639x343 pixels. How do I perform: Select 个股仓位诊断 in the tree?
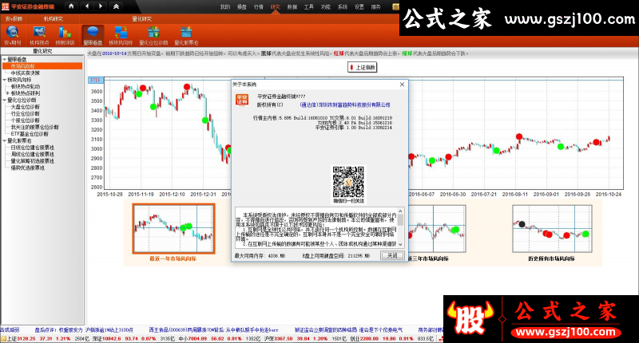click(x=26, y=120)
